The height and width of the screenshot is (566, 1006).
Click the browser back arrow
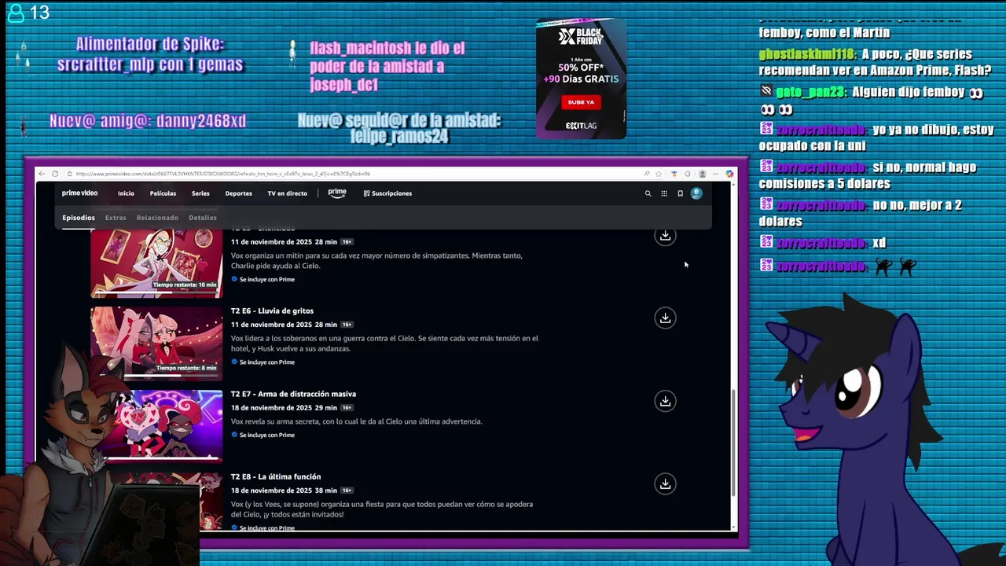pos(42,174)
